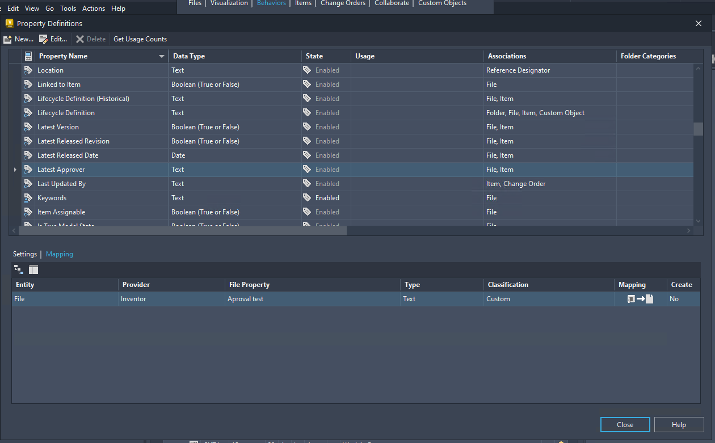Click the Custom classification cell
715x443 pixels.
click(x=549, y=299)
